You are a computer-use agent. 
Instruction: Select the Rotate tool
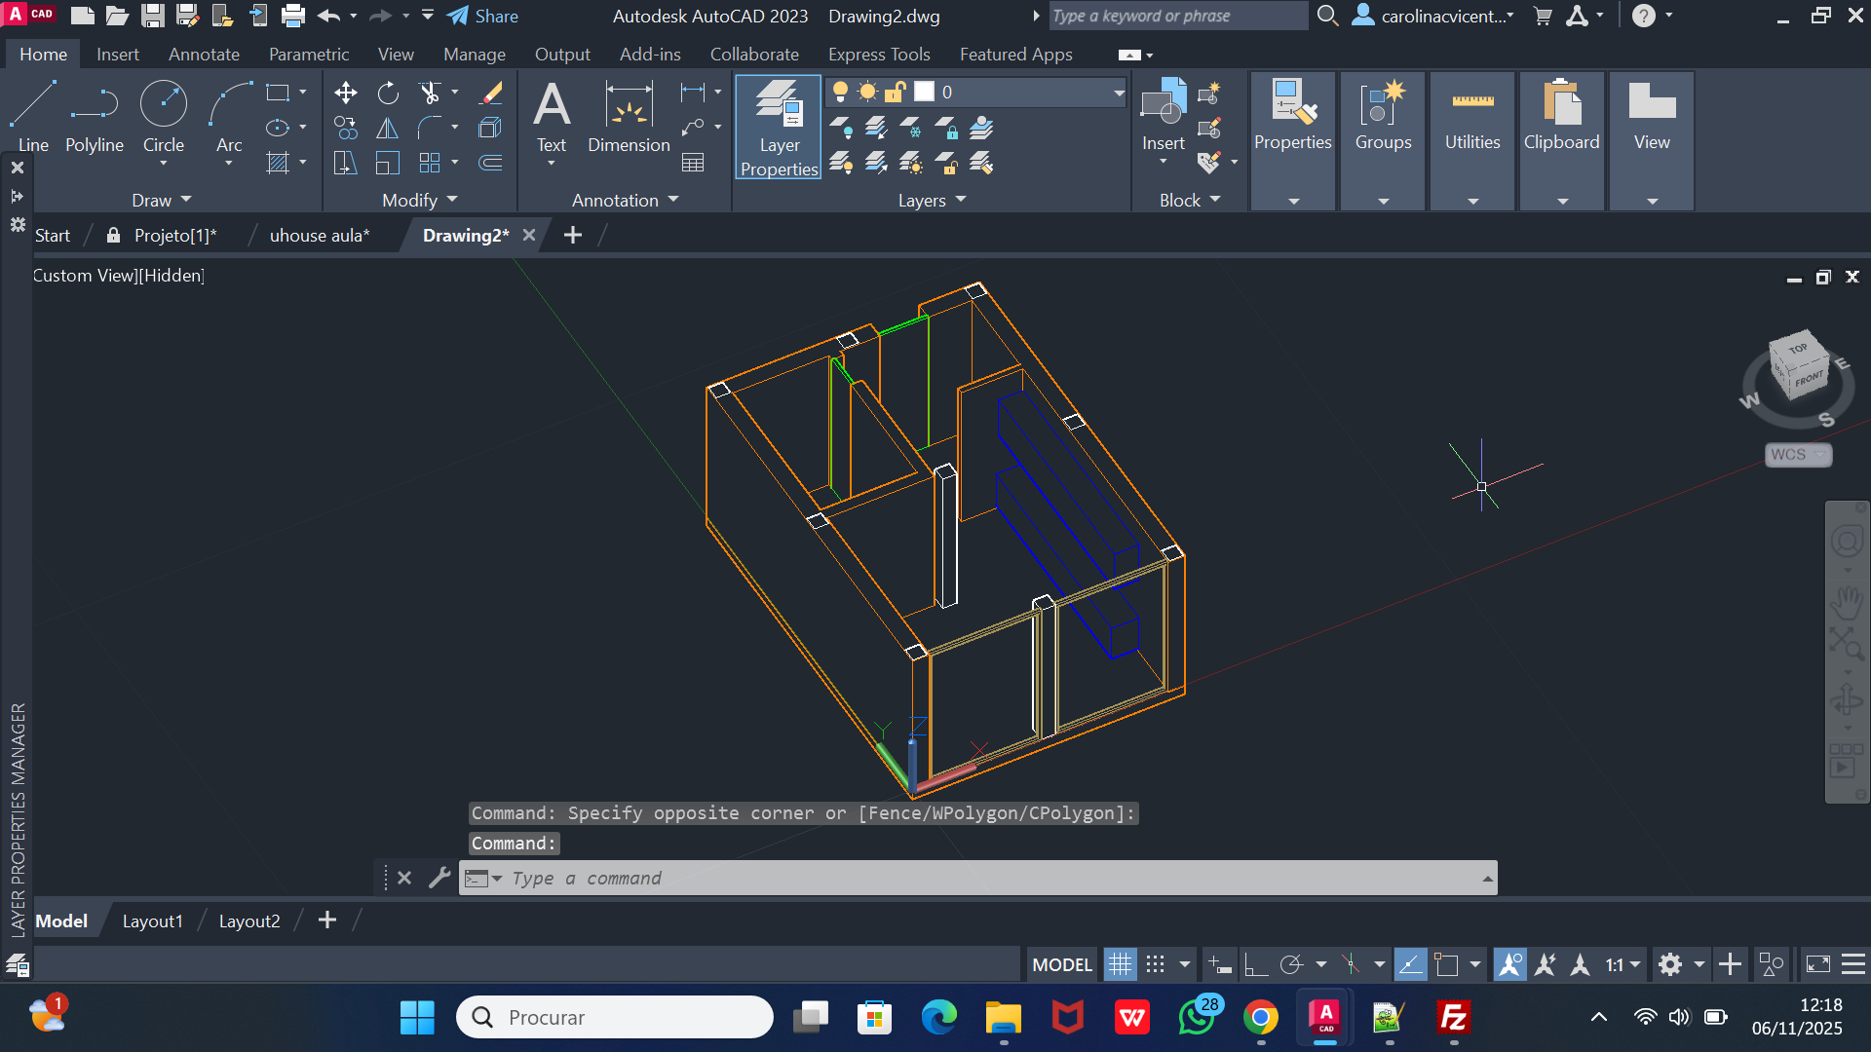[388, 93]
